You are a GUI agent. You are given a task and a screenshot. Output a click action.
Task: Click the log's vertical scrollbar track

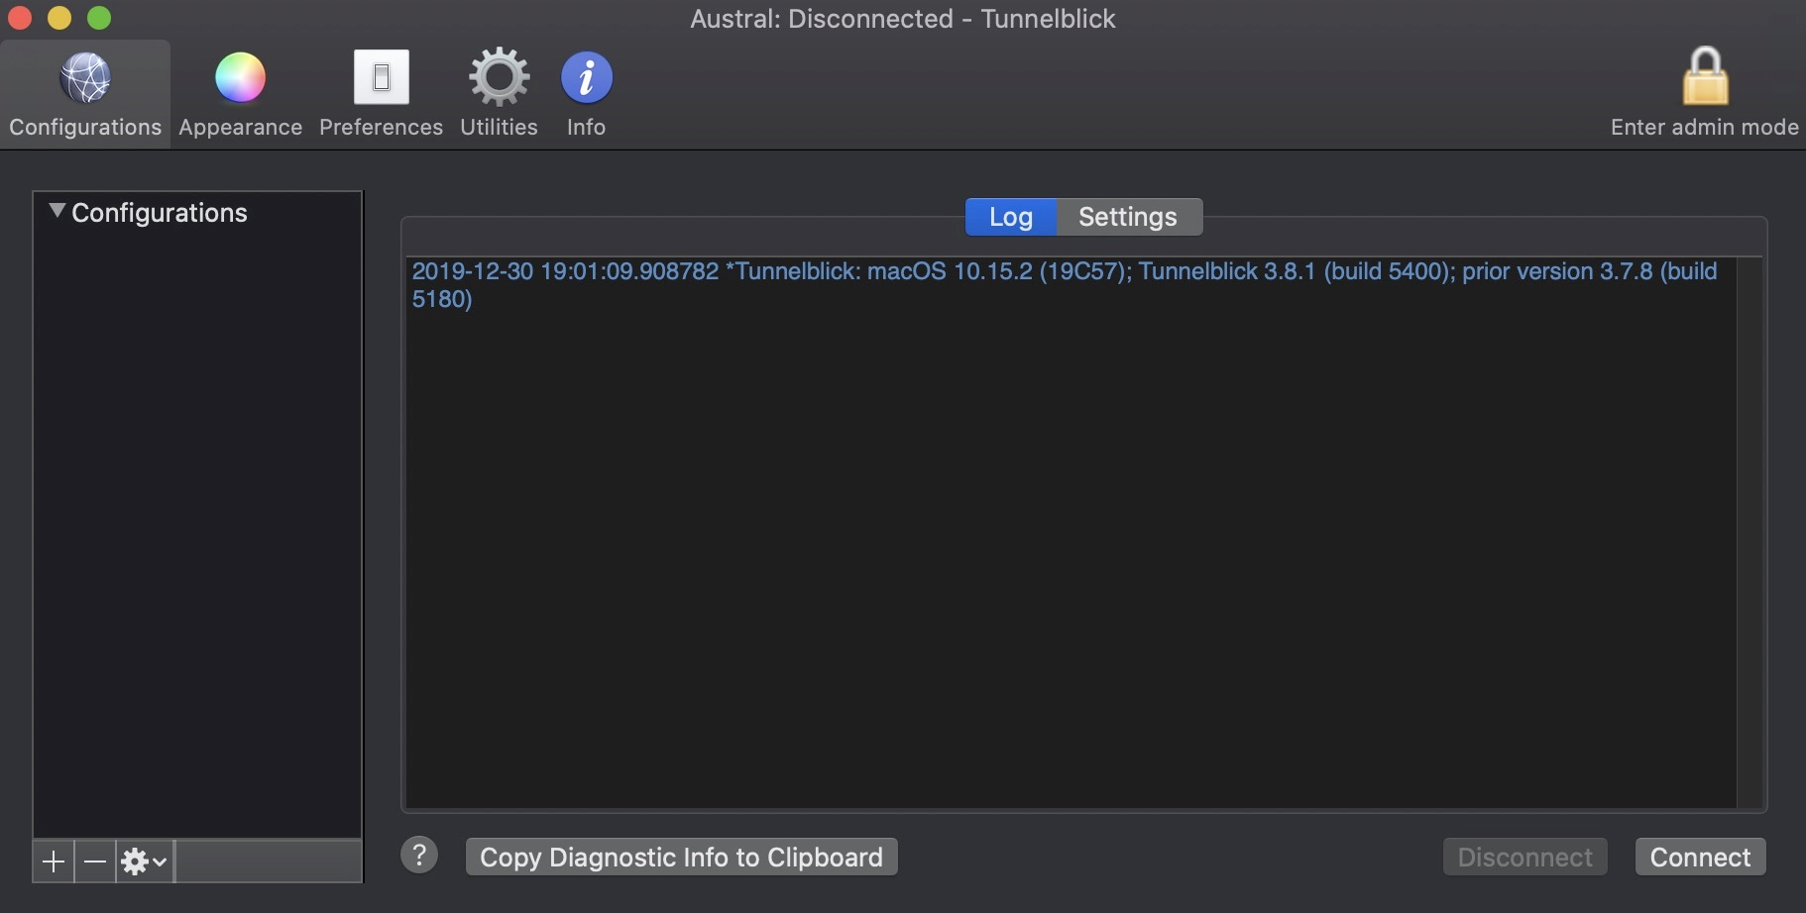(x=1750, y=533)
